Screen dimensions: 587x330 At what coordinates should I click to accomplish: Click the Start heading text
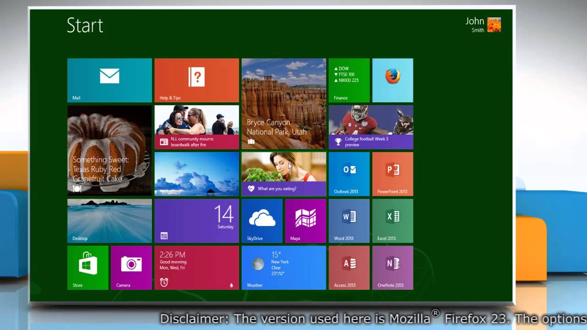[x=85, y=25]
